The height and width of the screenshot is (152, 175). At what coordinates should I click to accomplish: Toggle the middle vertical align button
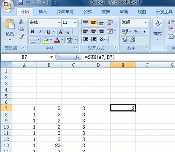93,22
